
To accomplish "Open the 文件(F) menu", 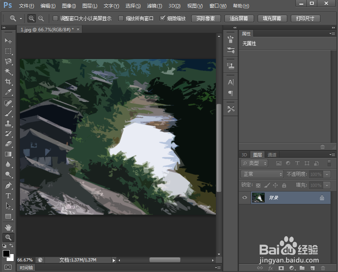I will point(27,6).
